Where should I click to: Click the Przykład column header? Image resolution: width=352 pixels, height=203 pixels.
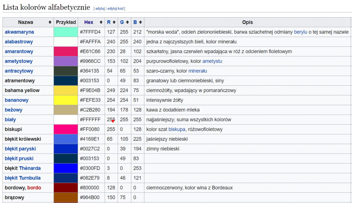[x=66, y=22]
